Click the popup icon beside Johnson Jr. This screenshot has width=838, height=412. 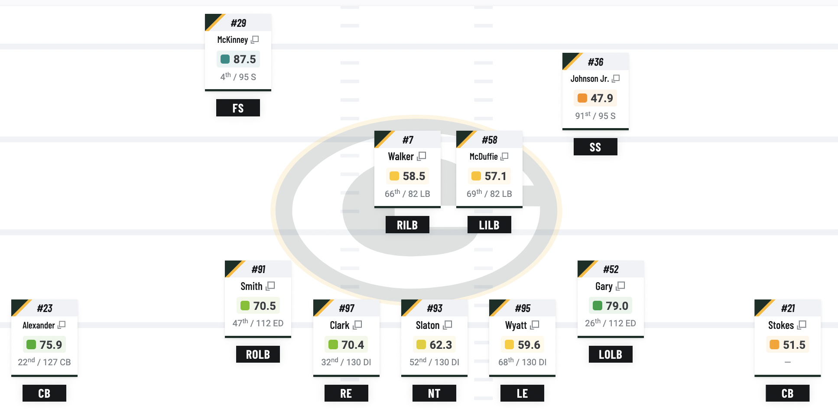coord(616,79)
